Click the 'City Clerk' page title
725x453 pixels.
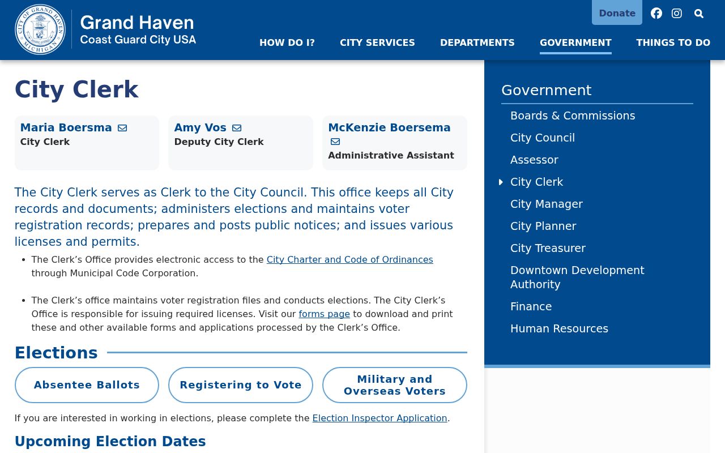(x=76, y=89)
